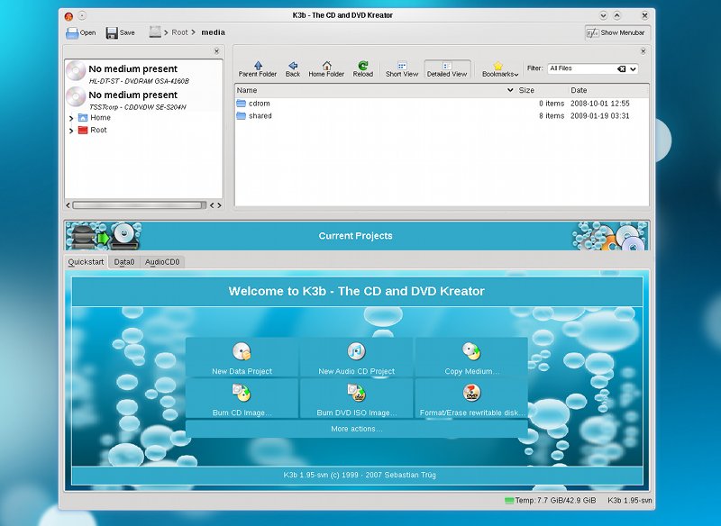Screen dimensions: 721x526
Task: Start a New Data Project
Action: coord(242,358)
